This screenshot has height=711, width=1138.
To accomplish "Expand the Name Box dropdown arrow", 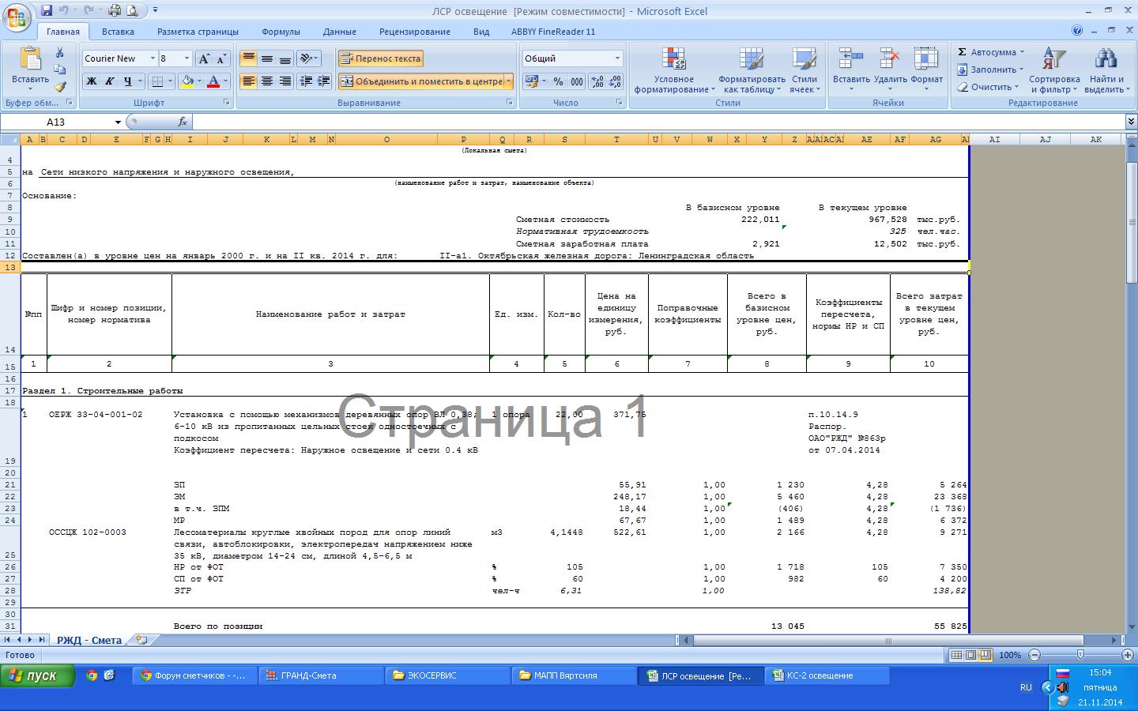I will [x=118, y=122].
